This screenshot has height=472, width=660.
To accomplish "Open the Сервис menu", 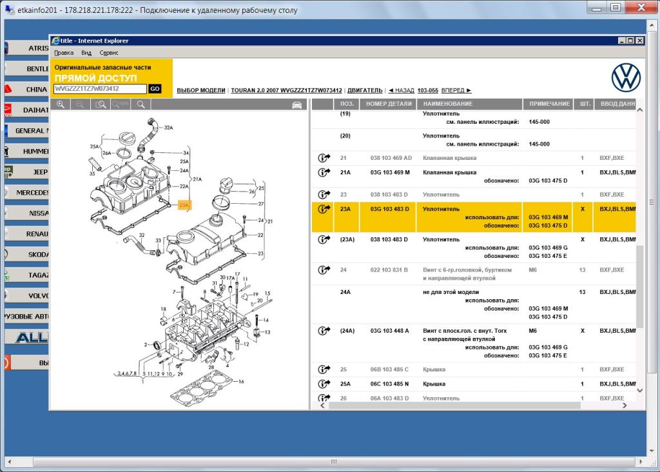I will [x=108, y=53].
